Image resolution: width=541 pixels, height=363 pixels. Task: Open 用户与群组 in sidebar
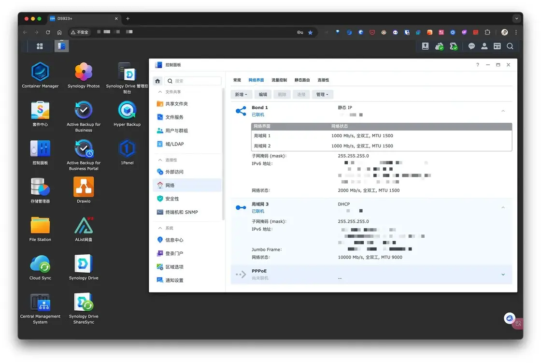(x=187, y=131)
